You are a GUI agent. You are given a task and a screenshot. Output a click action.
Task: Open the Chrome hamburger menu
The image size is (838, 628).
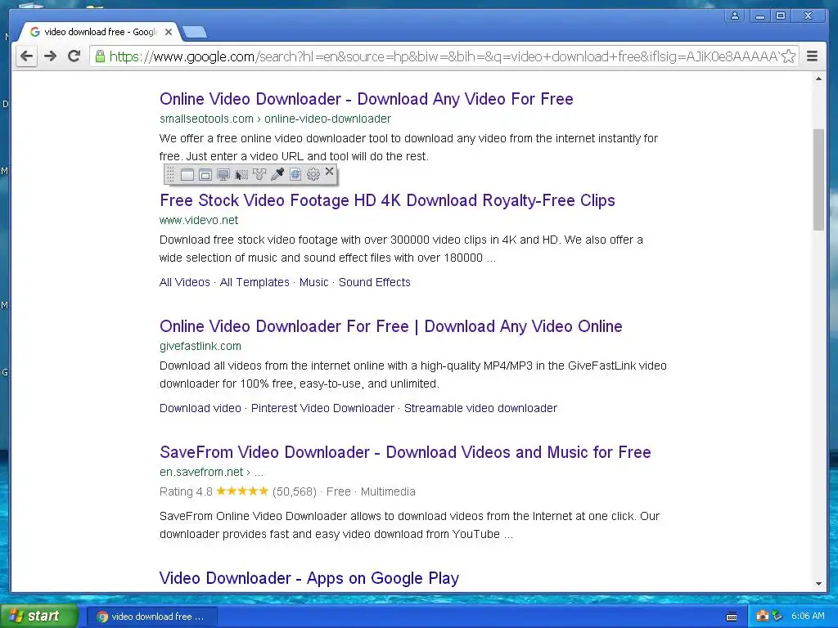pos(812,56)
